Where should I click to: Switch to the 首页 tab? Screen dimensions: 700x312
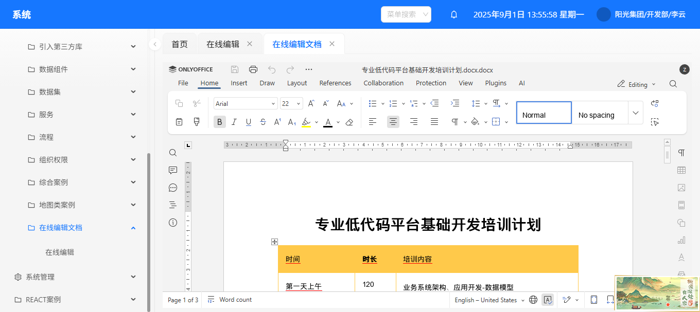[x=180, y=44]
